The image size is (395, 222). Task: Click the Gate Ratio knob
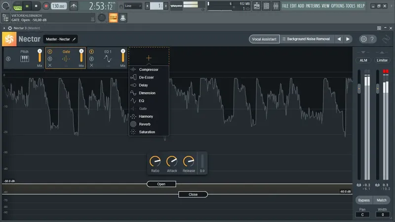(x=155, y=161)
